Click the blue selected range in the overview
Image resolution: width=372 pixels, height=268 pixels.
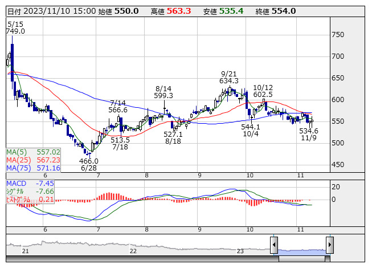[302, 251]
